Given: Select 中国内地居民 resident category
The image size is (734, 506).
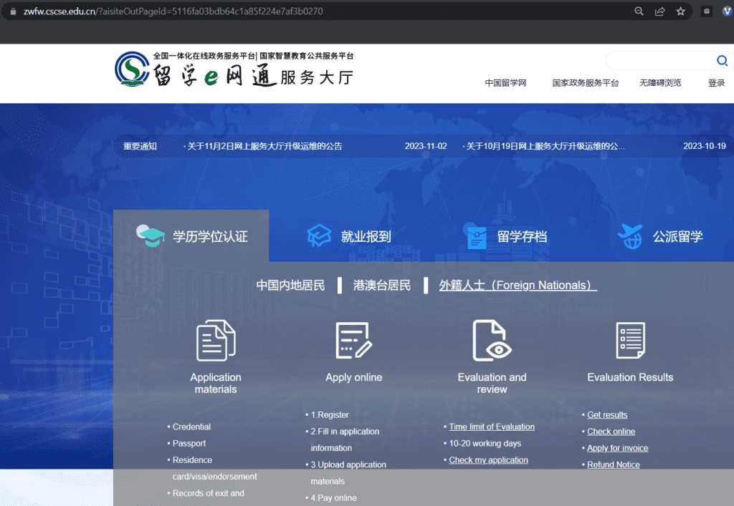Looking at the screenshot, I should point(290,285).
